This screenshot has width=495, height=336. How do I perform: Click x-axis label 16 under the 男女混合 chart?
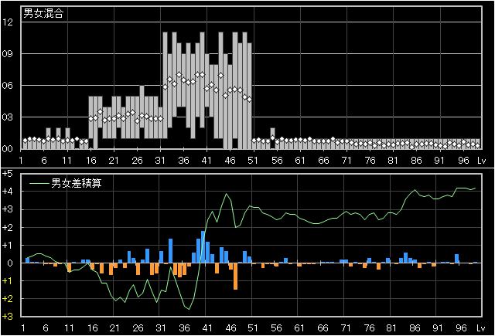point(91,161)
